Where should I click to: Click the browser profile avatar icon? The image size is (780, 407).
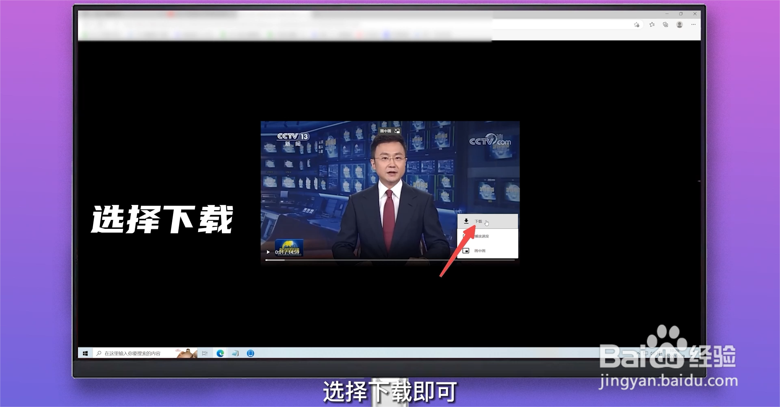coord(679,25)
